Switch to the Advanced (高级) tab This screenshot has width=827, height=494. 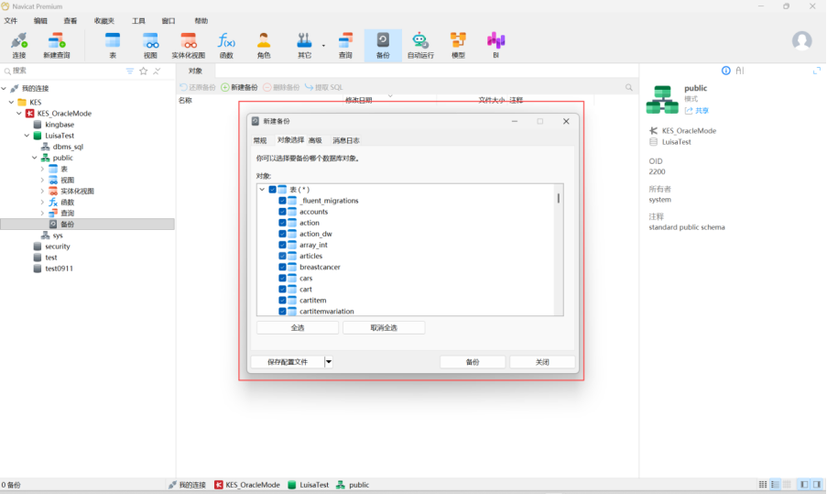pyautogui.click(x=315, y=140)
